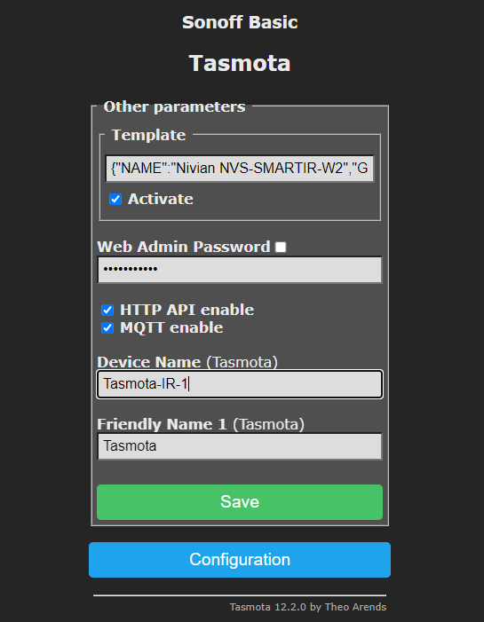Focus the Web Admin Password field

tap(240, 270)
